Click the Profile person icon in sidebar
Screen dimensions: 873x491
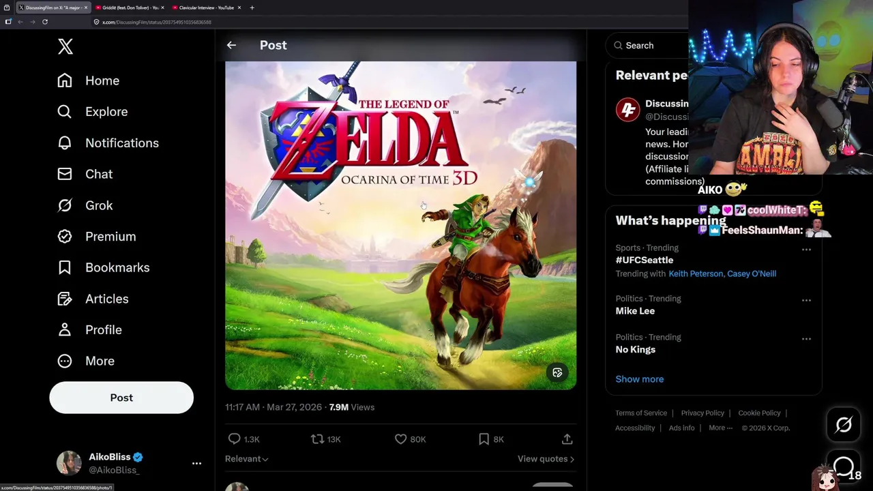click(65, 330)
